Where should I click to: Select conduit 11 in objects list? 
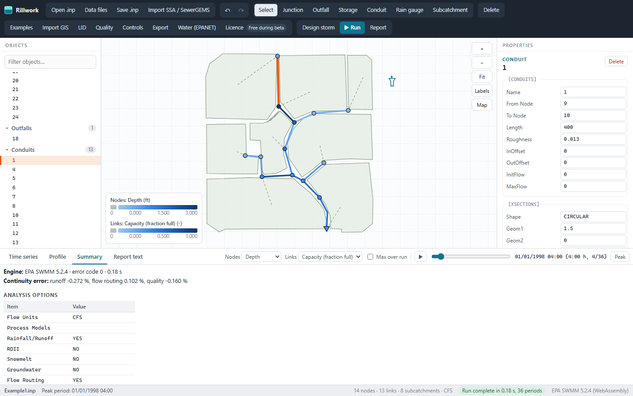point(51,224)
